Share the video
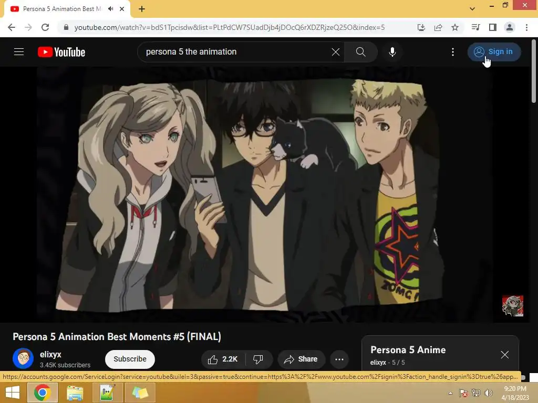The width and height of the screenshot is (538, 403). [x=301, y=359]
